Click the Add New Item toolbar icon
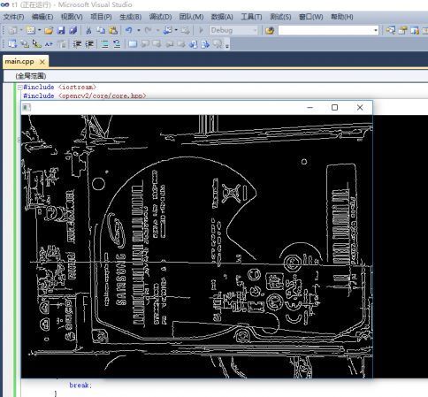This screenshot has width=428, height=397. click(x=31, y=30)
